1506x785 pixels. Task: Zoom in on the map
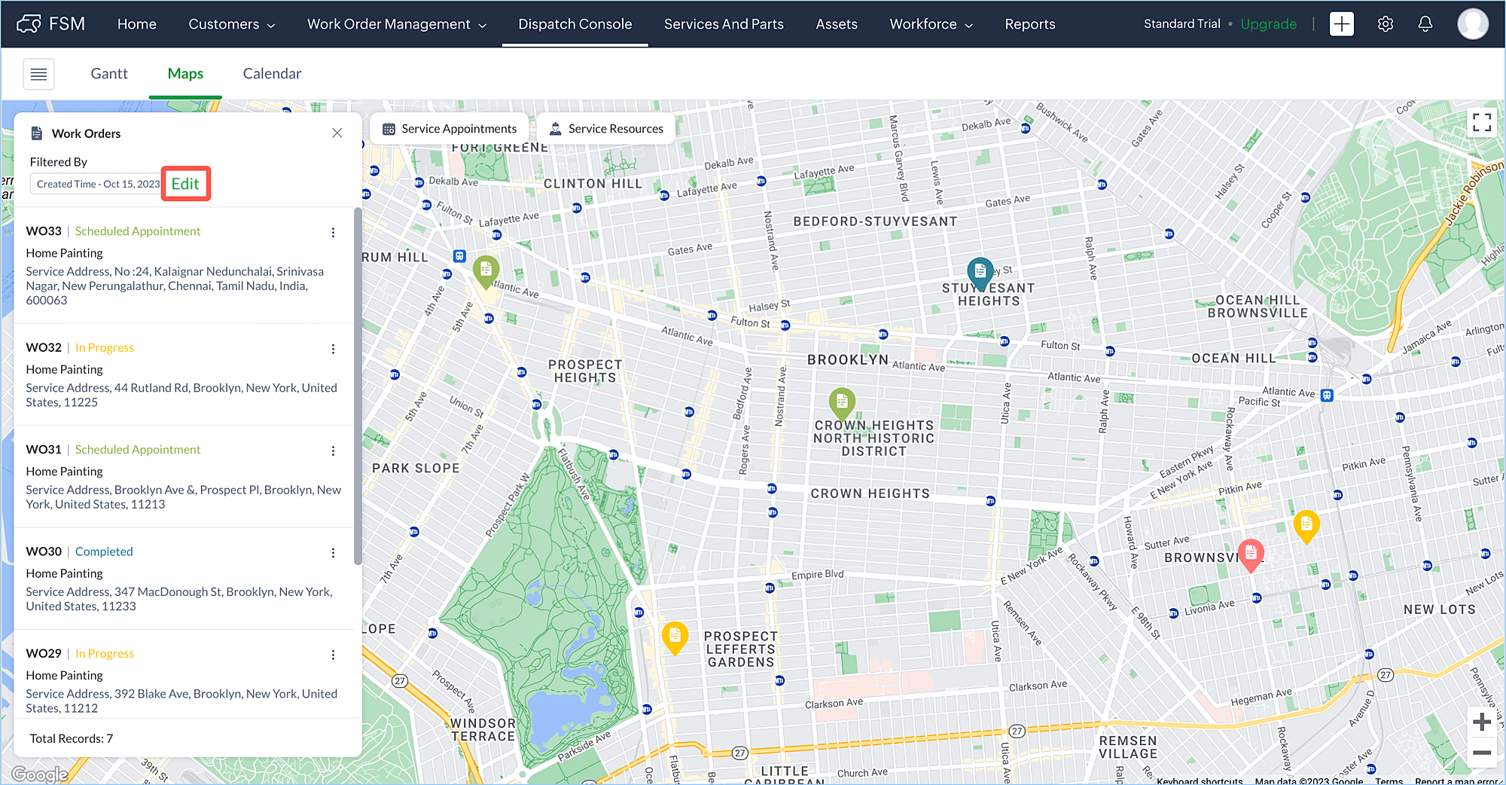point(1482,722)
